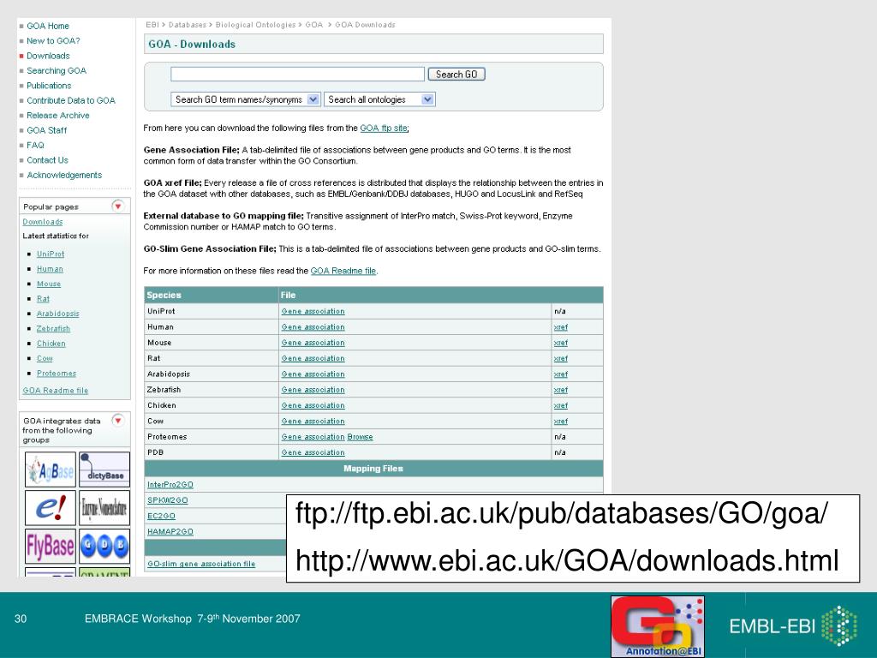Open Zebrafish statistics link
Screen dimensions: 877x658
[53, 328]
